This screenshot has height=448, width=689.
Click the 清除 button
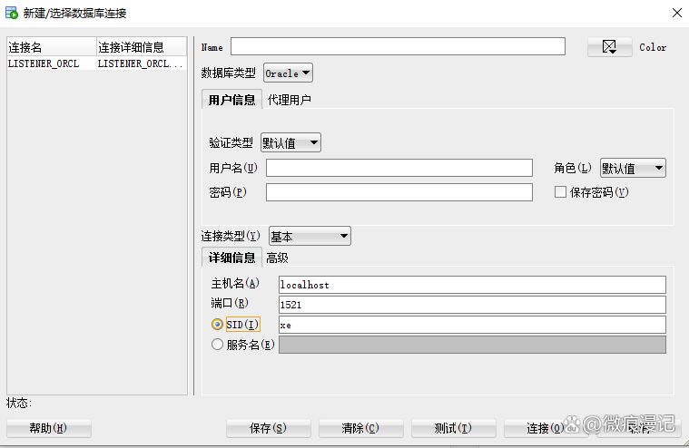coord(360,428)
